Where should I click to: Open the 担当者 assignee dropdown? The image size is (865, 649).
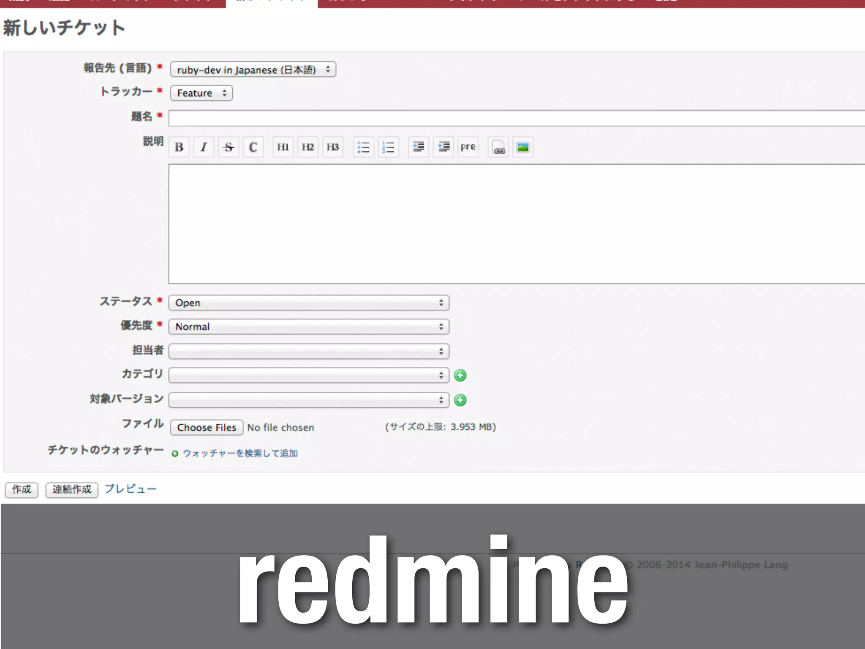[x=309, y=351]
